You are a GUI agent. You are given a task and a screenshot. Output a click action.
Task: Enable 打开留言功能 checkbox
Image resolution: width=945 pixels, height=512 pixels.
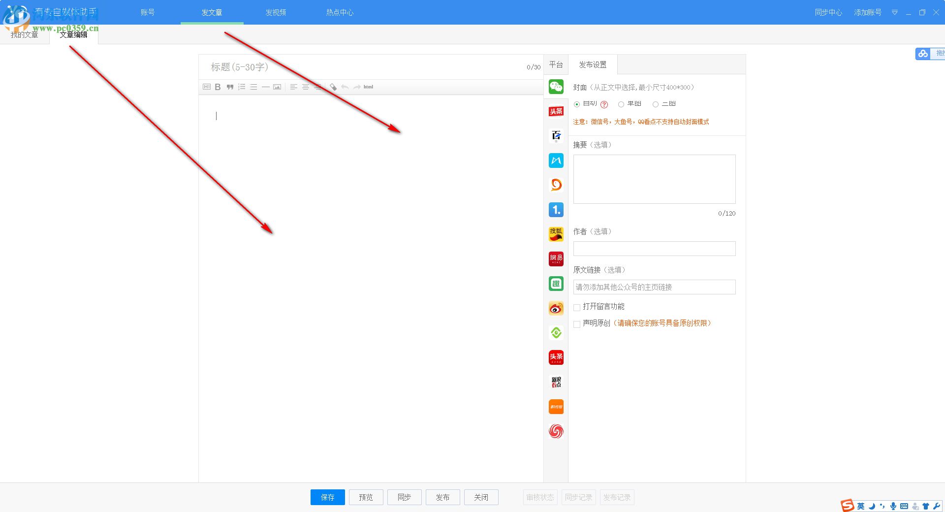(x=577, y=308)
